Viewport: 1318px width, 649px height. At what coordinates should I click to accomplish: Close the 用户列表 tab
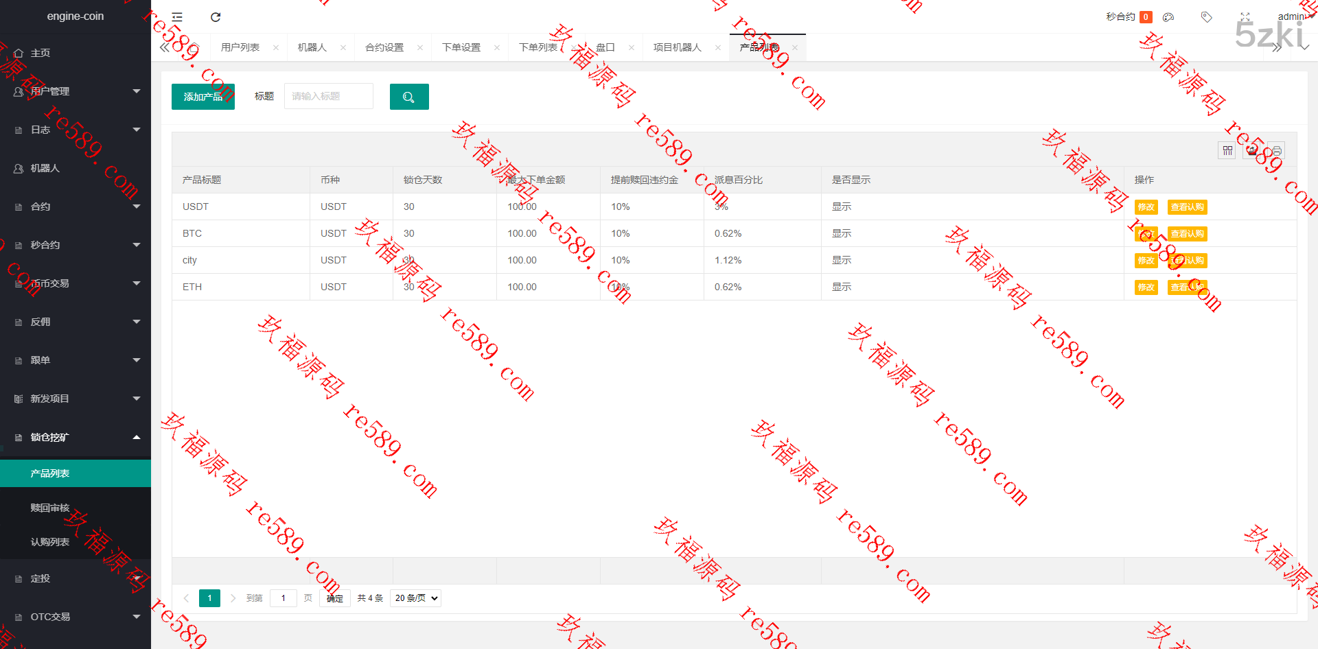coord(276,47)
